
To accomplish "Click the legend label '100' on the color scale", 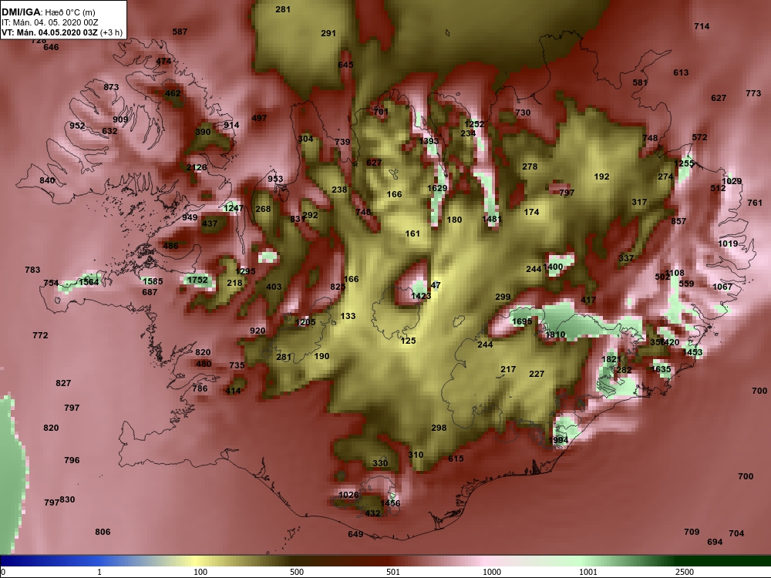I will pyautogui.click(x=200, y=572).
